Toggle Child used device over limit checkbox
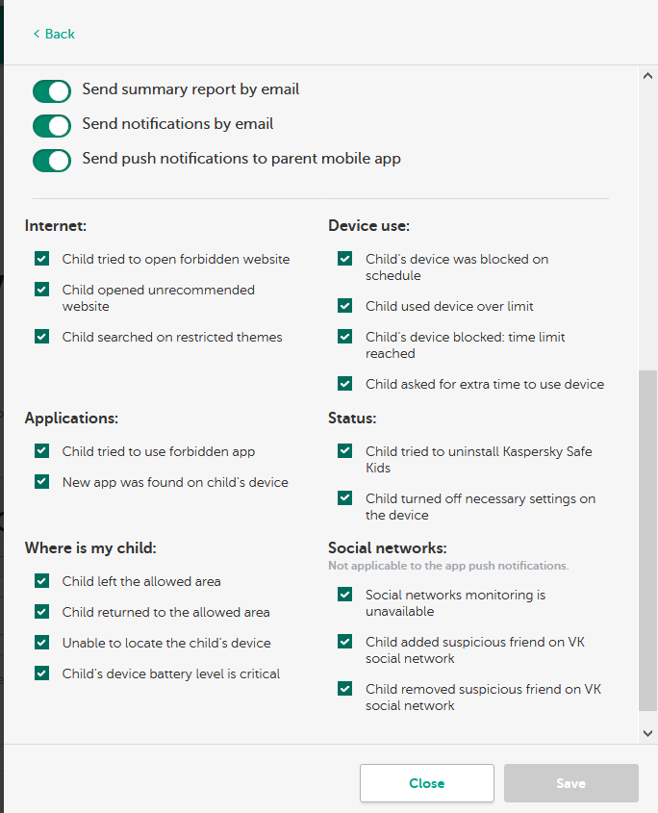This screenshot has height=813, width=658. click(x=344, y=306)
